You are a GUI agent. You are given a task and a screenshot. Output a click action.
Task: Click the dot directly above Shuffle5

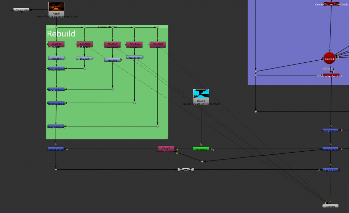tap(157, 27)
